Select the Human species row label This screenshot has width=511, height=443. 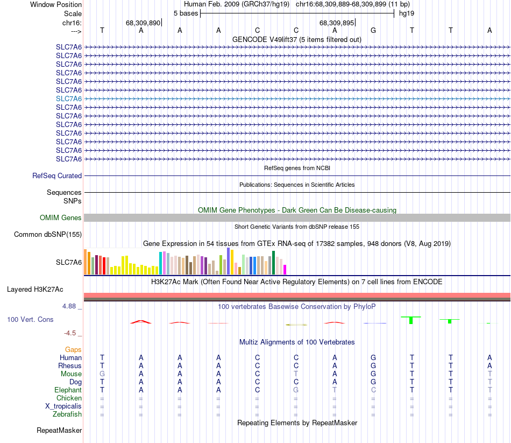(x=70, y=357)
